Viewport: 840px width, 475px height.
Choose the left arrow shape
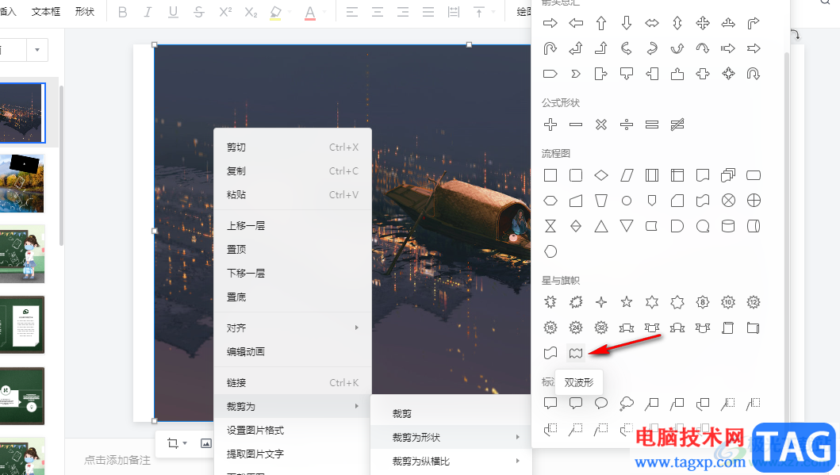point(575,23)
